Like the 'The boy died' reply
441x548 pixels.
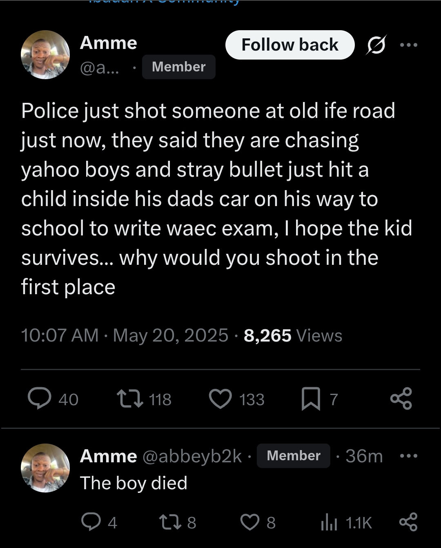249,522
